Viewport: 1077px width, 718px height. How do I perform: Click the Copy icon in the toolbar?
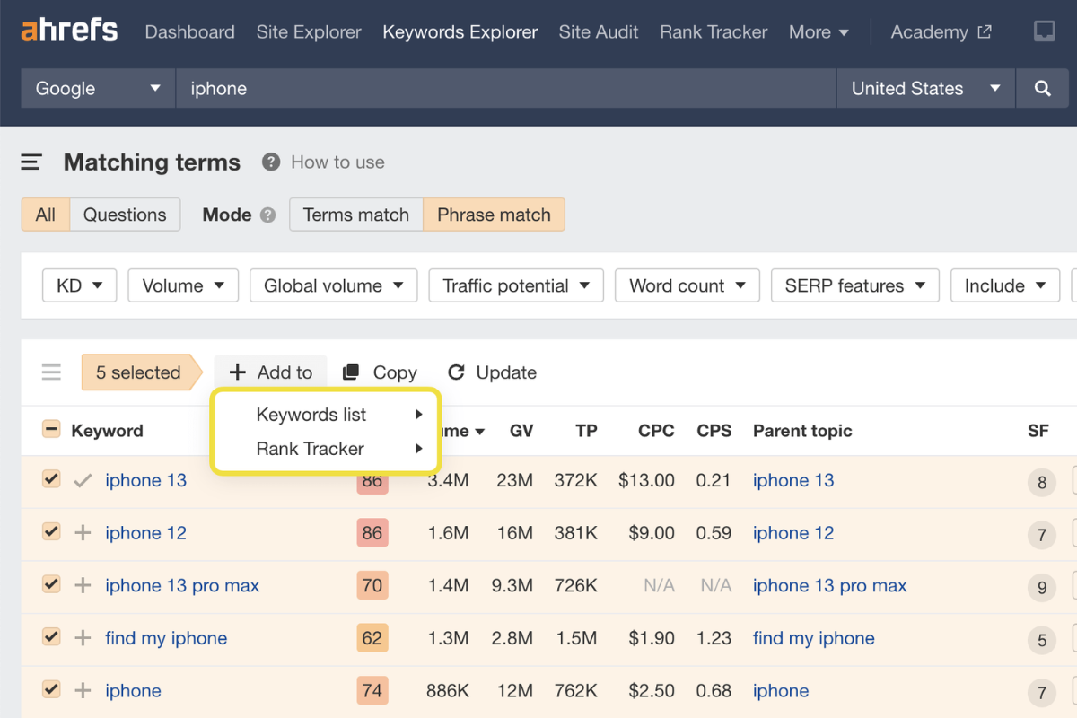coord(350,372)
